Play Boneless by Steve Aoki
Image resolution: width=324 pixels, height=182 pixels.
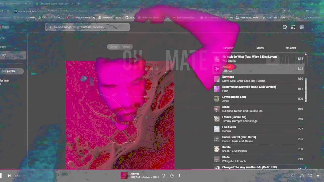click(x=258, y=79)
